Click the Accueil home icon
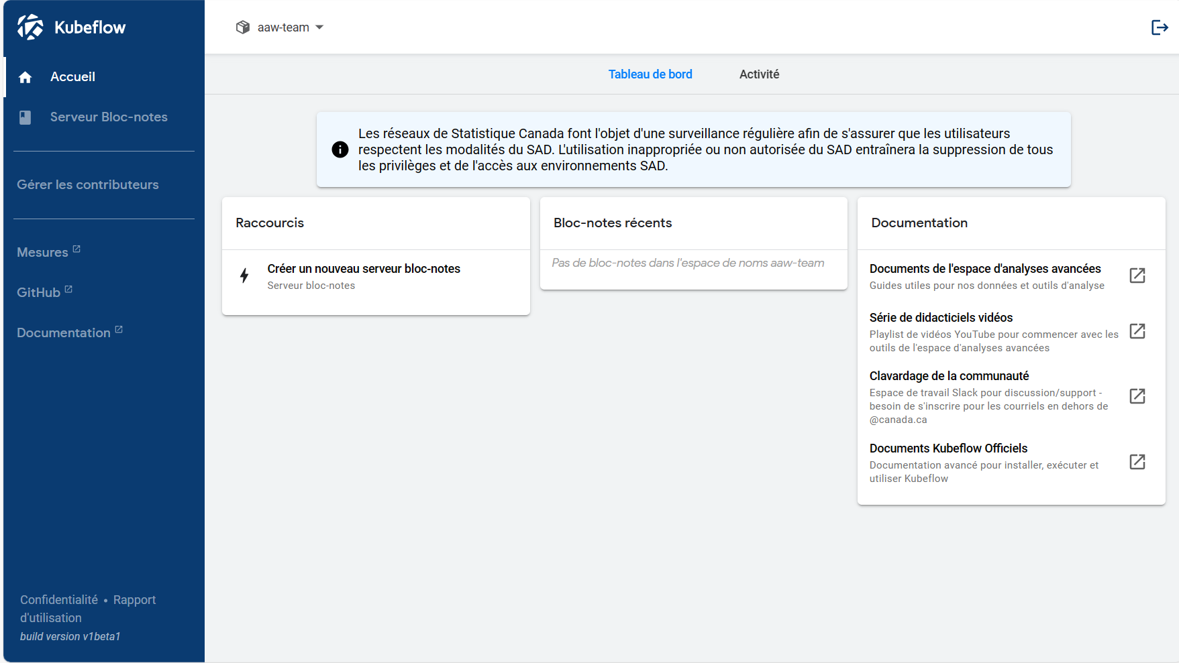Screen dimensions: 1179x663 coord(25,77)
